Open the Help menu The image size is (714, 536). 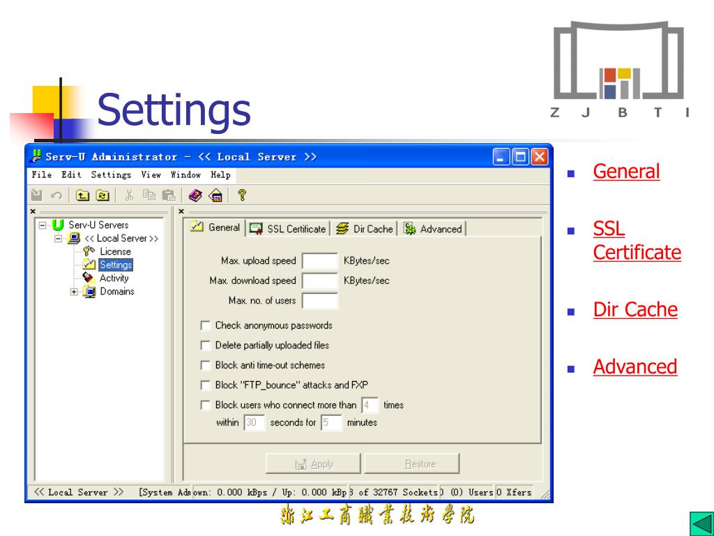tap(220, 175)
